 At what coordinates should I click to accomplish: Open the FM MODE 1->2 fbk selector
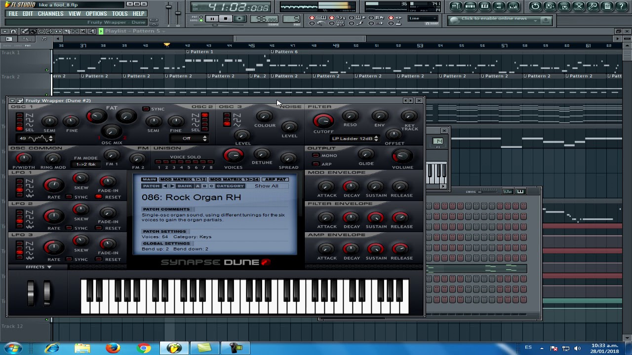point(85,164)
